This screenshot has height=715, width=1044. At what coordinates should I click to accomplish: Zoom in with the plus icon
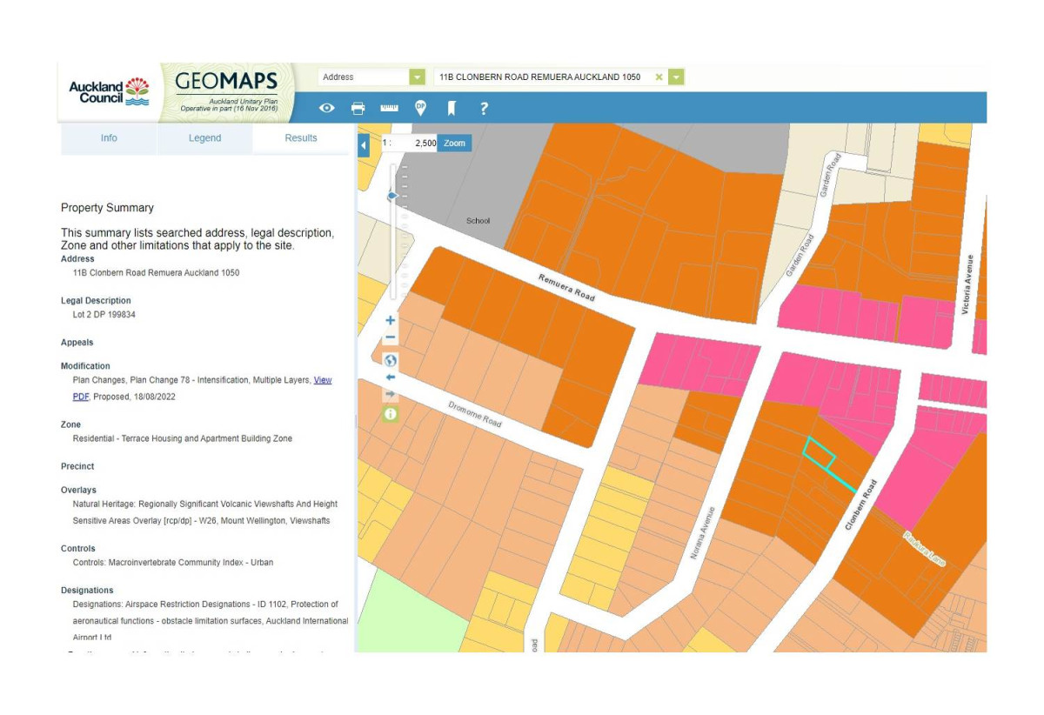pyautogui.click(x=391, y=320)
